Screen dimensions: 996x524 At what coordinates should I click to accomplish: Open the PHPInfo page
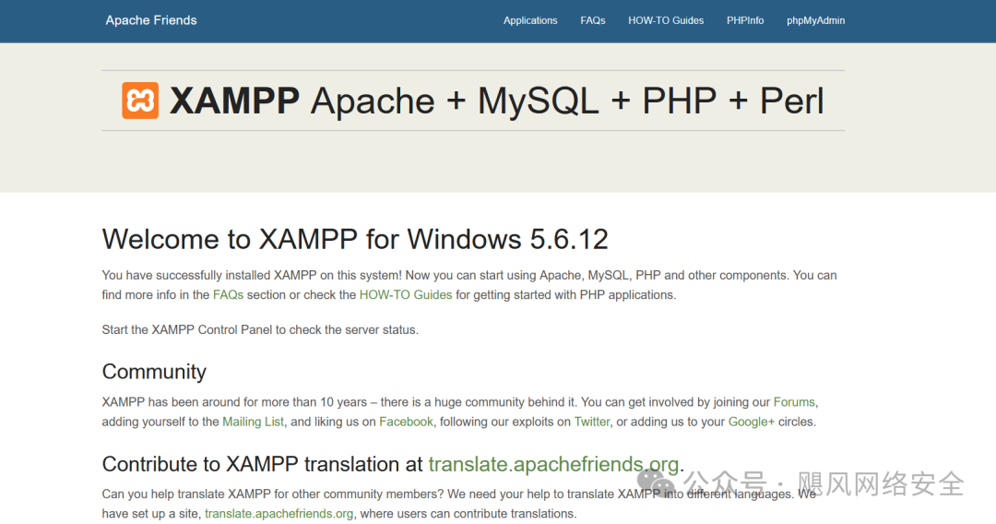click(745, 20)
